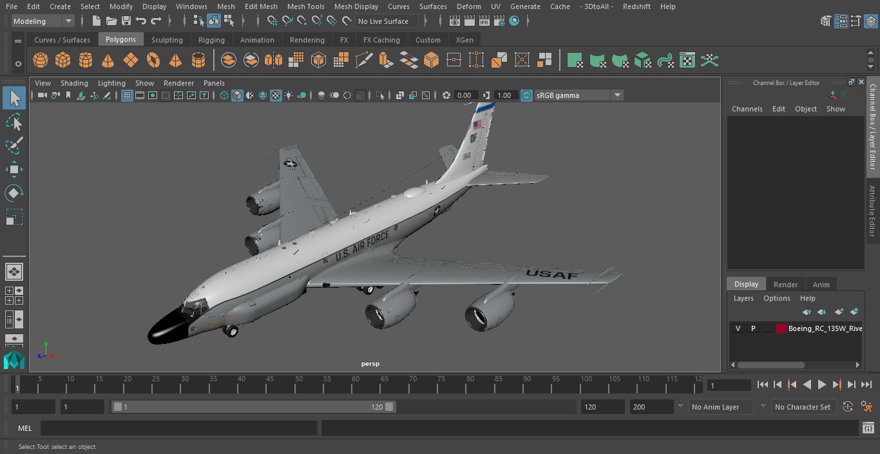Create a polygon sphere from the shelf
Screen dimensions: 880x454
pyautogui.click(x=41, y=61)
